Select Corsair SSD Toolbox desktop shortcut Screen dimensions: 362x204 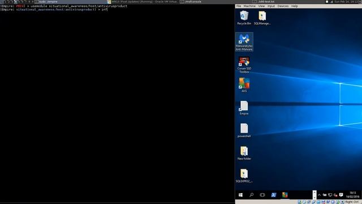click(244, 65)
